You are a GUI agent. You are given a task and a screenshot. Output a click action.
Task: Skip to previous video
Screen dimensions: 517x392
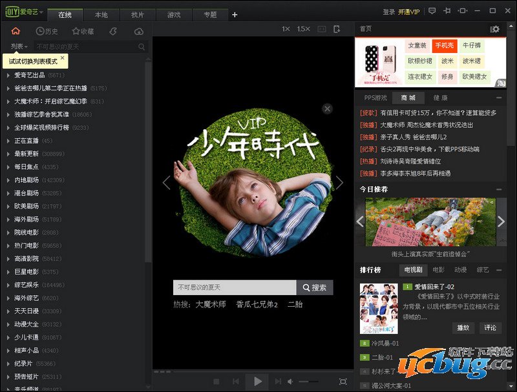pyautogui.click(x=236, y=382)
